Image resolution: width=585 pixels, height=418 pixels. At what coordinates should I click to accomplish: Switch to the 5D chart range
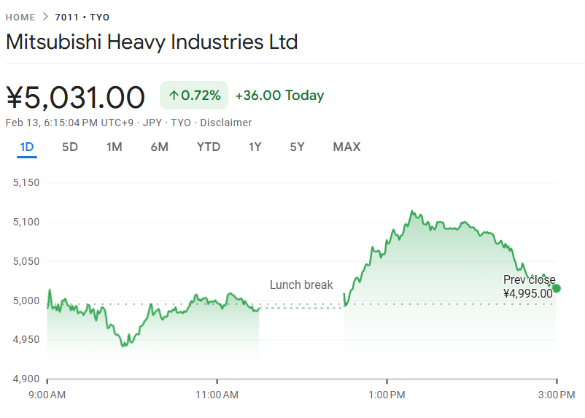[x=70, y=147]
